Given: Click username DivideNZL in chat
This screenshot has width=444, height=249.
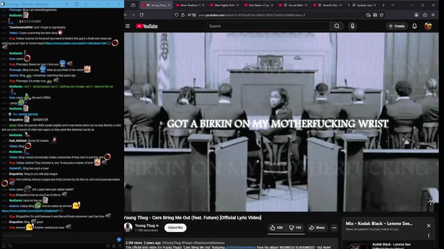Looking at the screenshot, I should [16, 168].
